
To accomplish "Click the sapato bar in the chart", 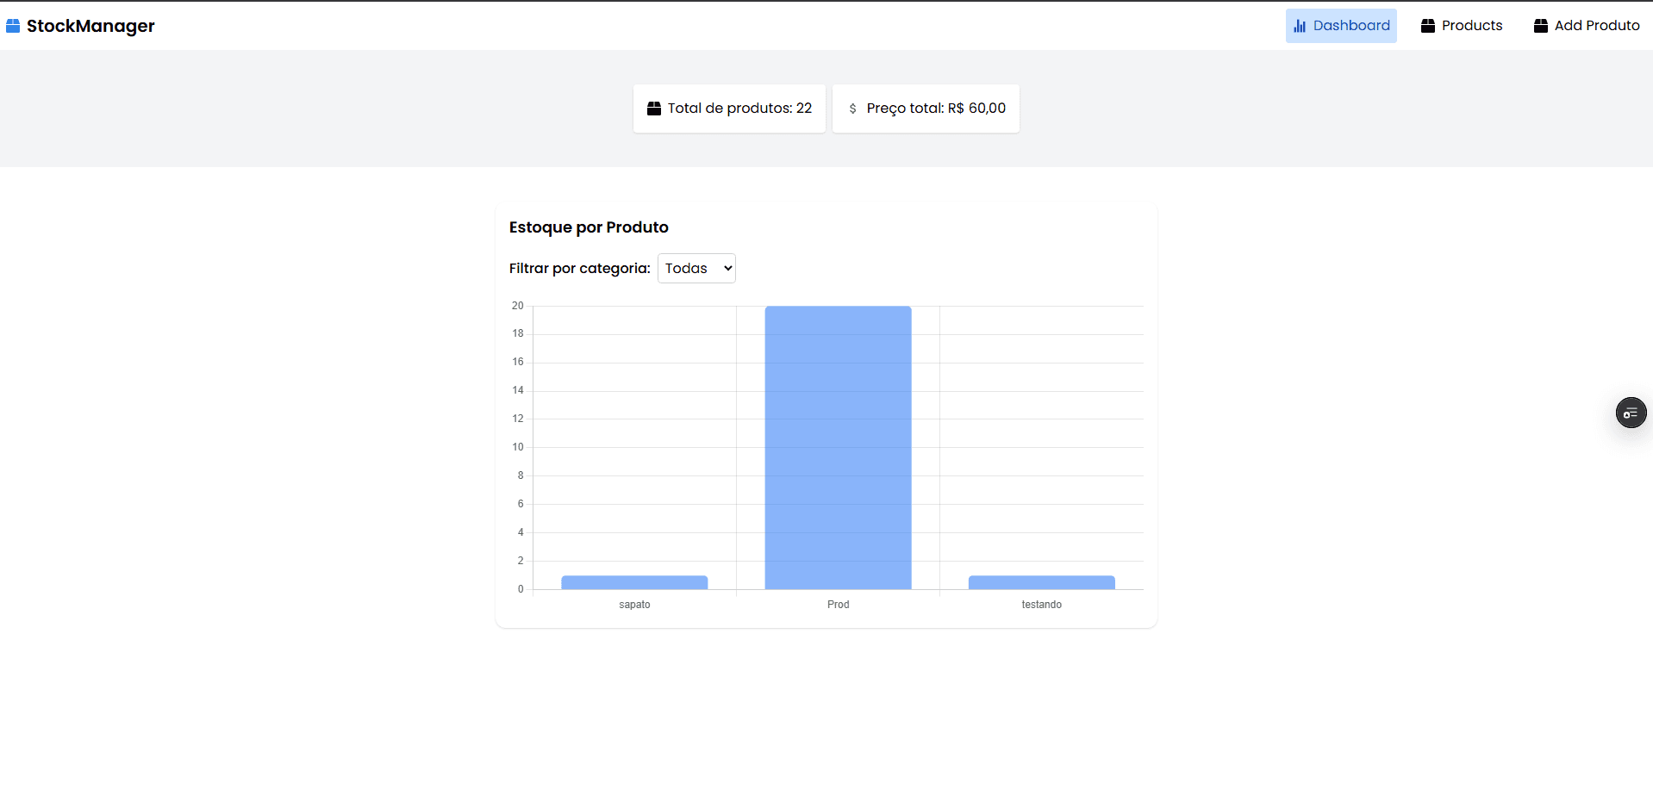I will [634, 581].
